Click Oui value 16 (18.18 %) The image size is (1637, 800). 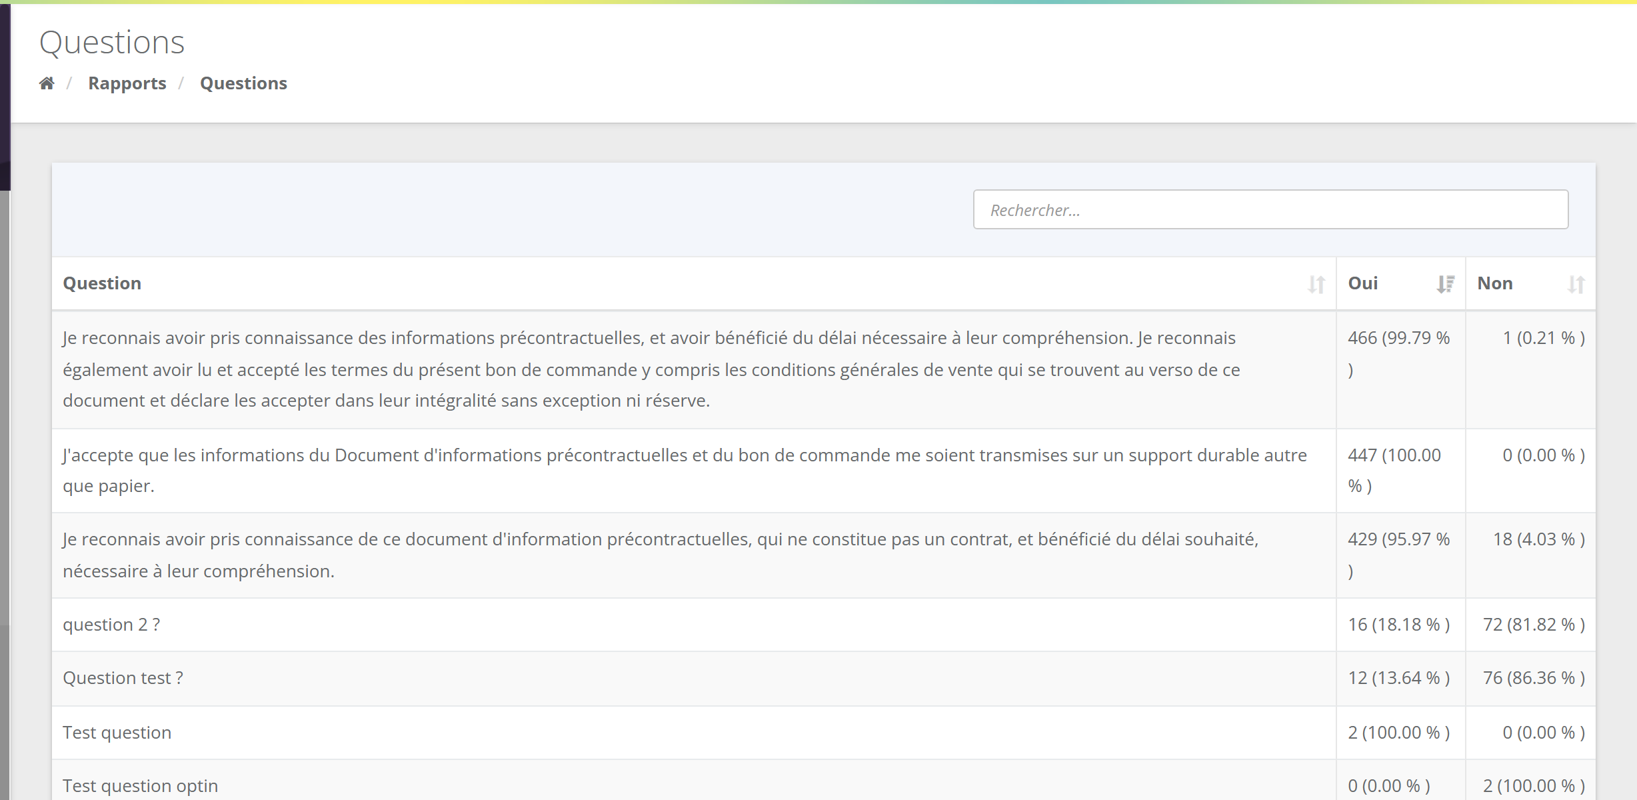pos(1399,625)
